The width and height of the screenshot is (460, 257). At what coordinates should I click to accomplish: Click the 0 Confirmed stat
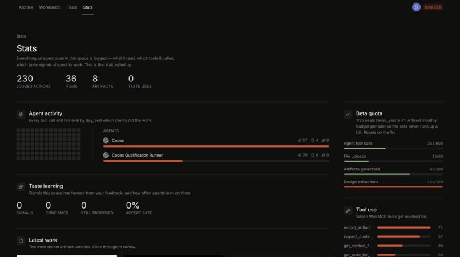57,208
